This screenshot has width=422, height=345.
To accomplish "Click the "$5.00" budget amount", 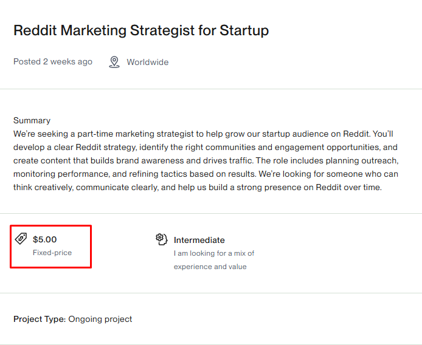I will (x=44, y=239).
